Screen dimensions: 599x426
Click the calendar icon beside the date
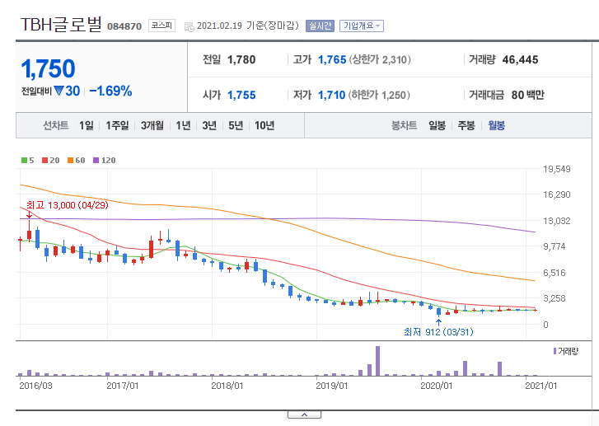point(190,26)
